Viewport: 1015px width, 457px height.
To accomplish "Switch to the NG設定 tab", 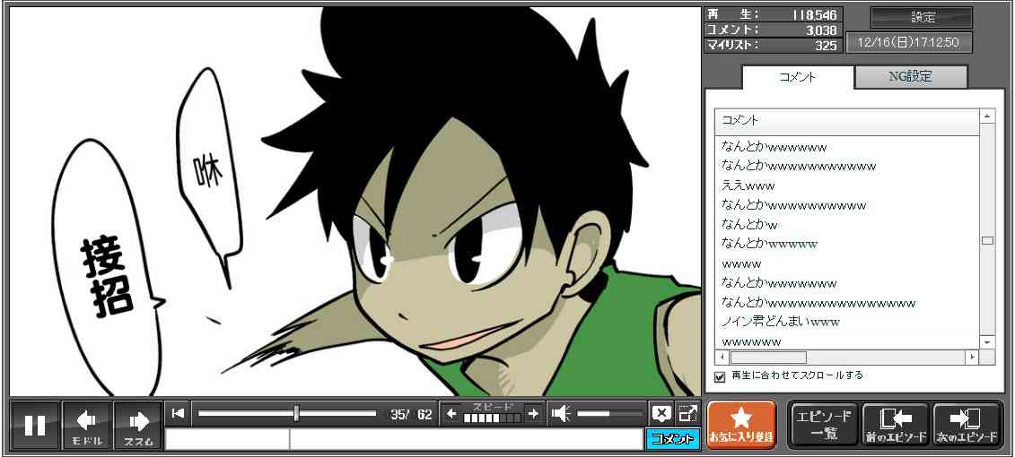I will [910, 77].
